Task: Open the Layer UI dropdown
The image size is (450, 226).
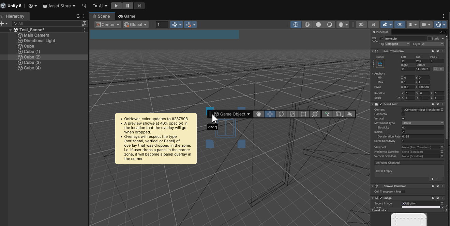Action: pos(432,44)
